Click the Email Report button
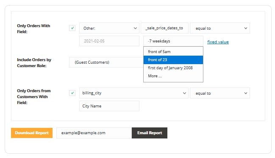 point(150,133)
